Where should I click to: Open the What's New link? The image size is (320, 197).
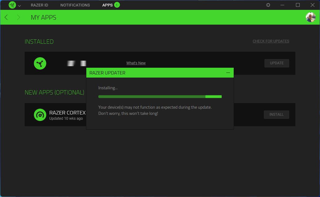136,63
